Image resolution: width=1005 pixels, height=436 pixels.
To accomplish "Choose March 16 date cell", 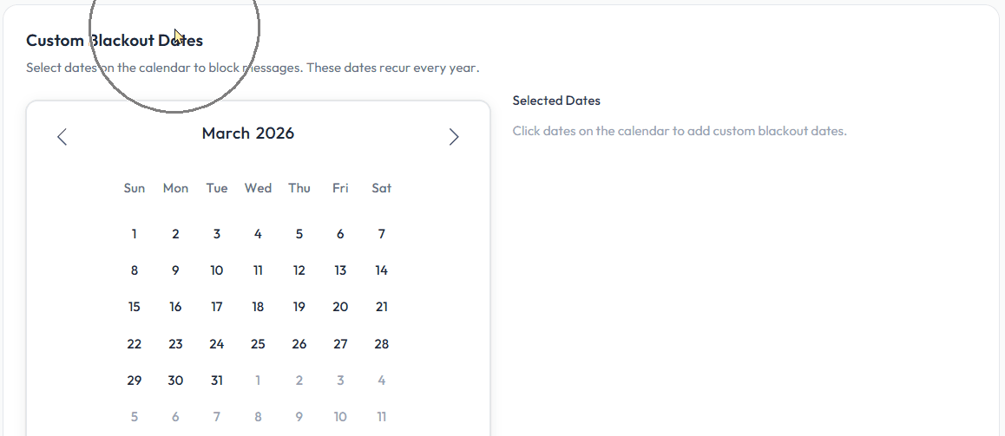I will 175,307.
